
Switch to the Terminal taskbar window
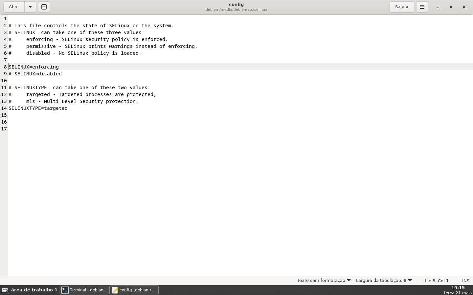[x=85, y=290]
